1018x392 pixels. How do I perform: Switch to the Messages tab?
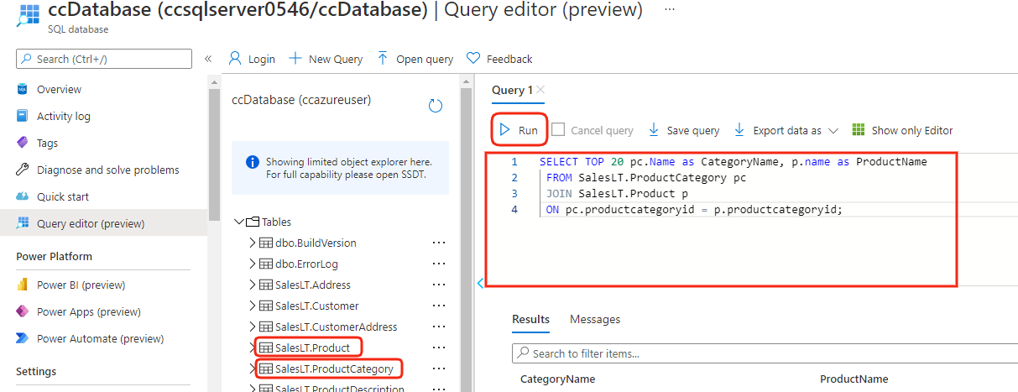tap(595, 319)
